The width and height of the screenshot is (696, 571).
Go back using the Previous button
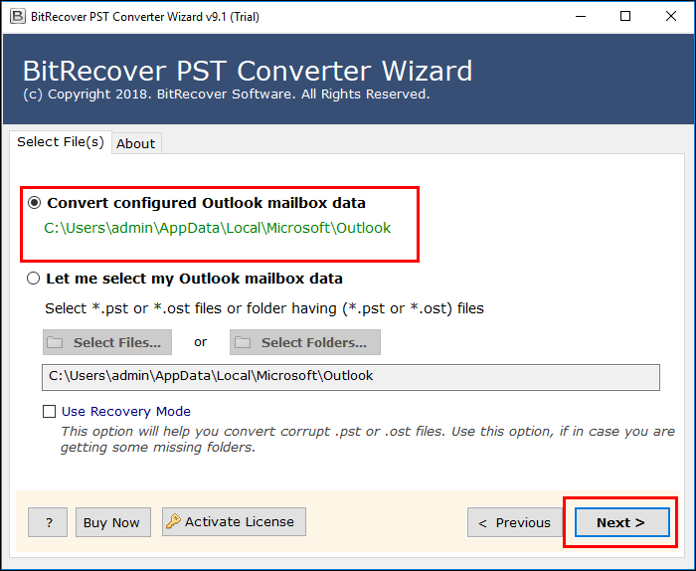pos(515,522)
